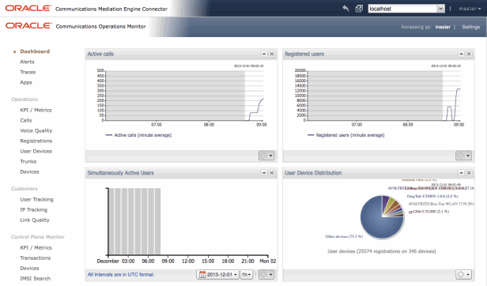Open Calls under Operations
487x286 pixels.
pyautogui.click(x=26, y=120)
